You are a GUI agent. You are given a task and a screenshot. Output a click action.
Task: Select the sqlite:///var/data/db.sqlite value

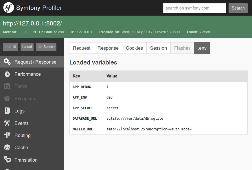135,119
